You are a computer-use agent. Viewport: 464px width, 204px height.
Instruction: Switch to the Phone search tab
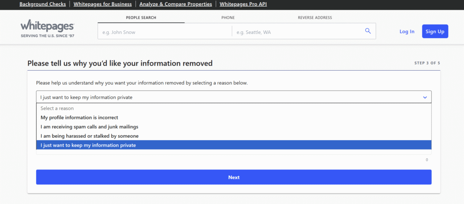(228, 18)
